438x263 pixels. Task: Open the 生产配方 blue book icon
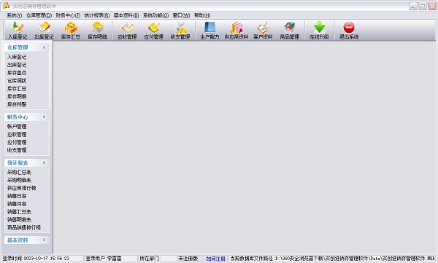point(210,30)
